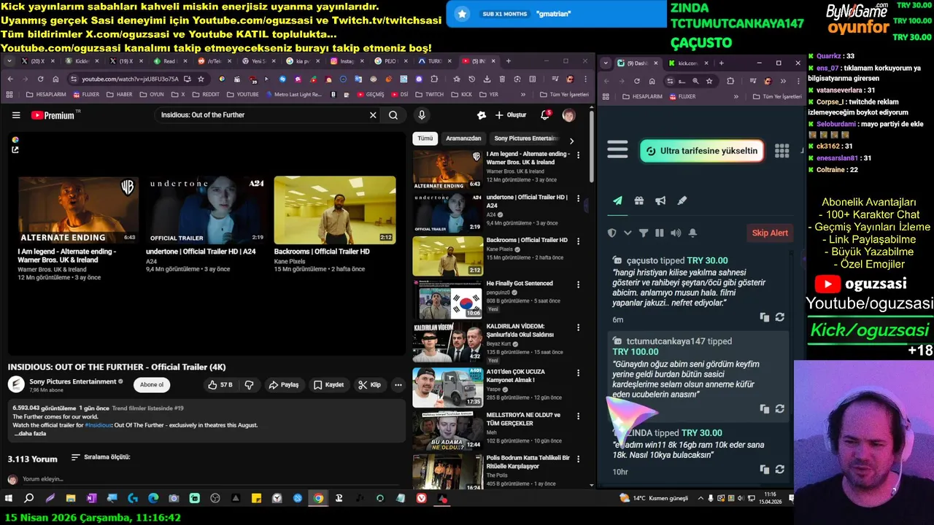The width and height of the screenshot is (934, 525).
Task: Open Windows Start menu
Action: tap(9, 498)
